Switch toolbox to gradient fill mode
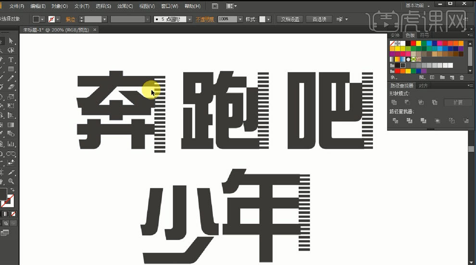This screenshot has height=265, width=476. coord(5,214)
